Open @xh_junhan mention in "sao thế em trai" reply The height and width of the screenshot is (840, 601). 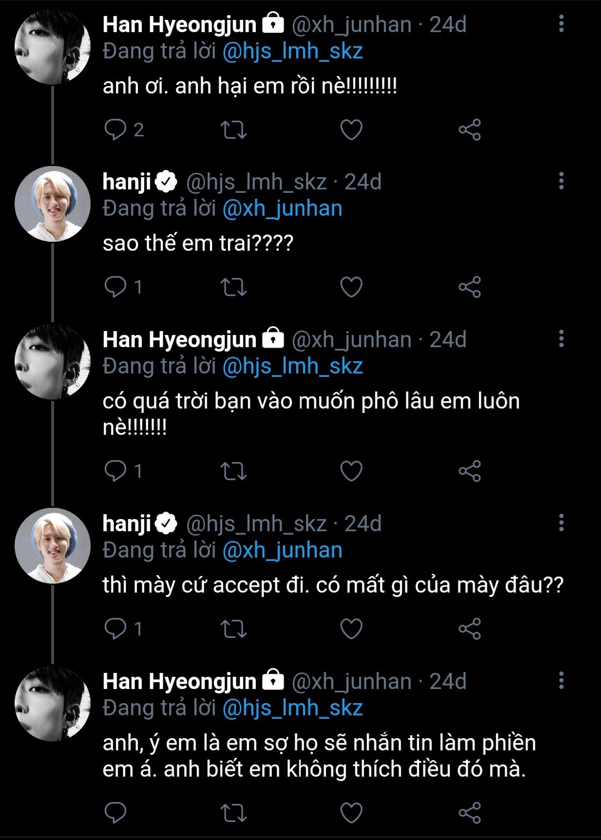click(x=282, y=209)
